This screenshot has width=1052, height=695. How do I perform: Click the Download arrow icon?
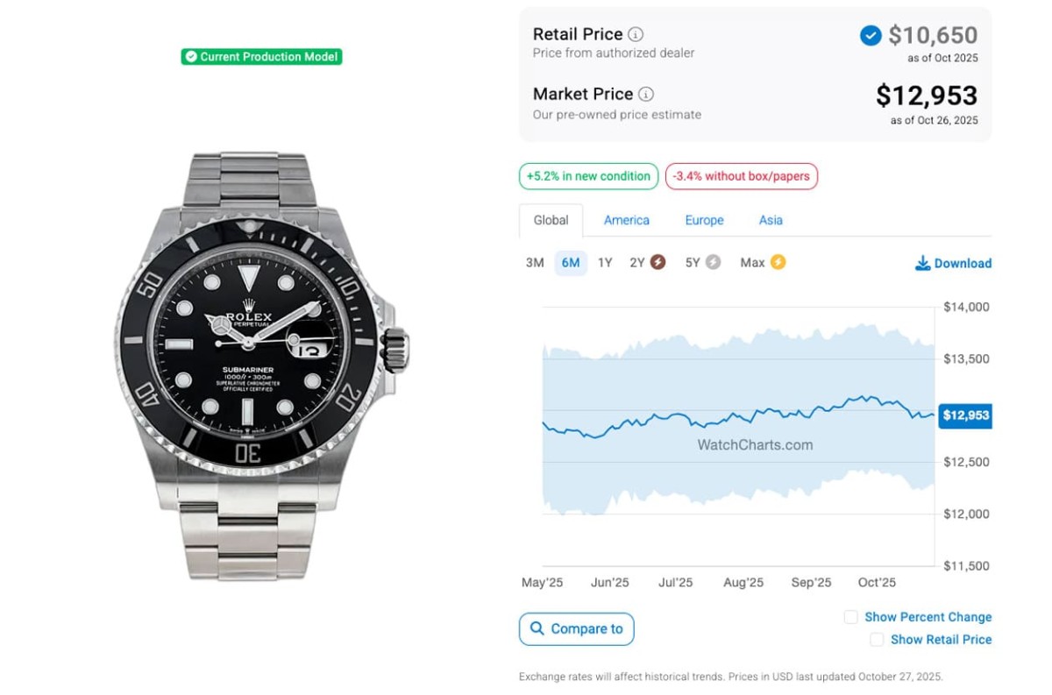(922, 263)
